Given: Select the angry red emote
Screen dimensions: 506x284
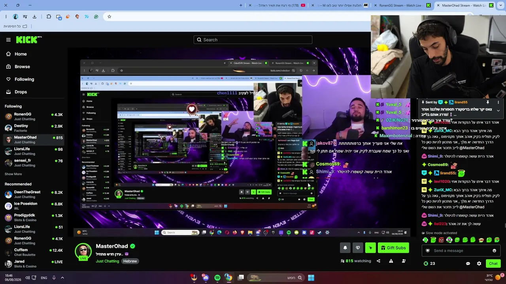Looking at the screenshot, I should [x=441, y=240].
